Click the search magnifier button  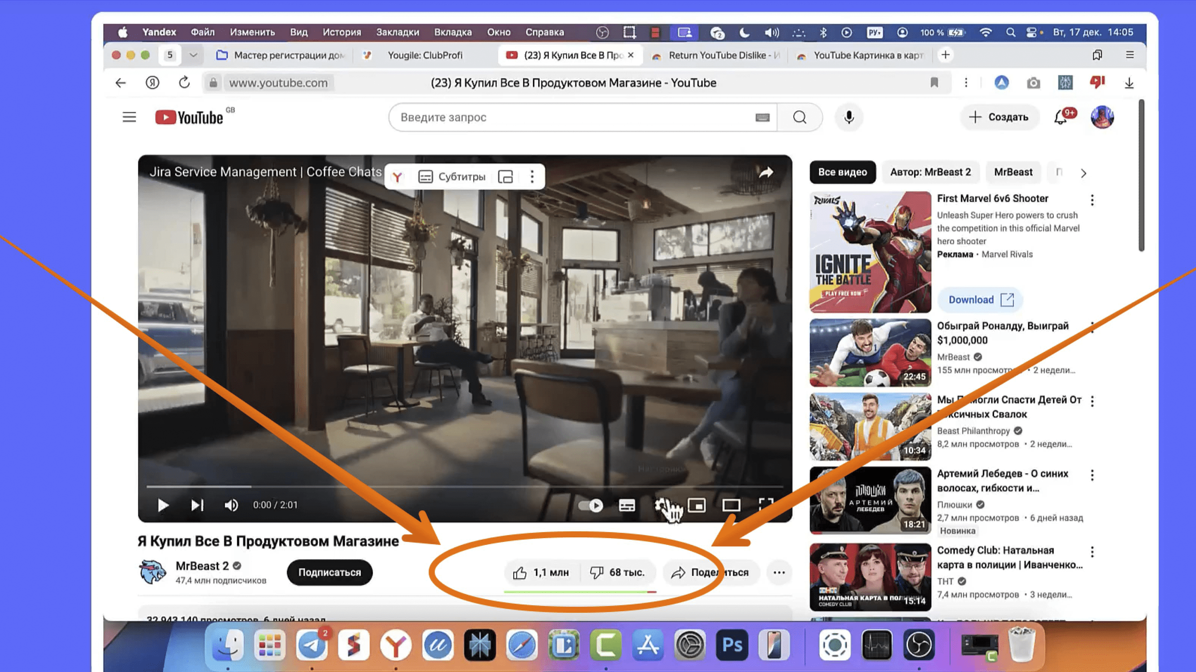(800, 117)
